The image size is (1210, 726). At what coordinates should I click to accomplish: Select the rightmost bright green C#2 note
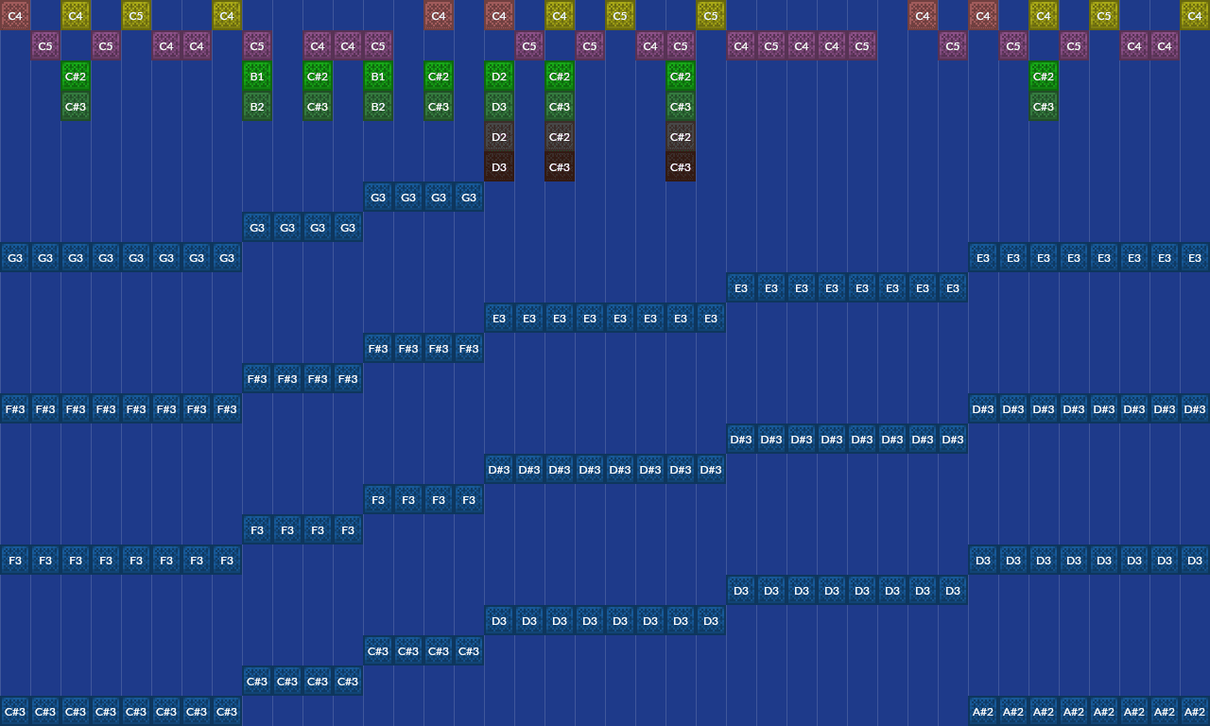1044,76
